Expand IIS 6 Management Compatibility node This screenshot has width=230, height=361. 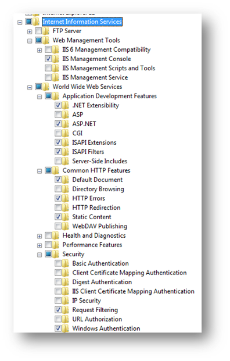(39, 50)
